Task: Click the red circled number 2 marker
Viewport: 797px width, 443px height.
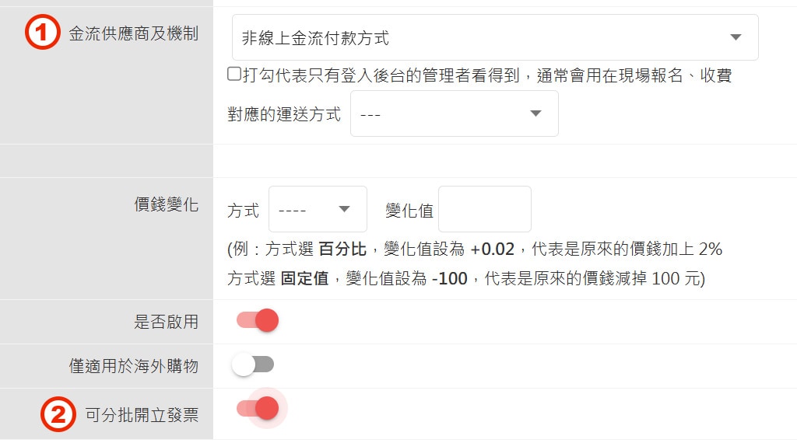Action: (x=58, y=414)
